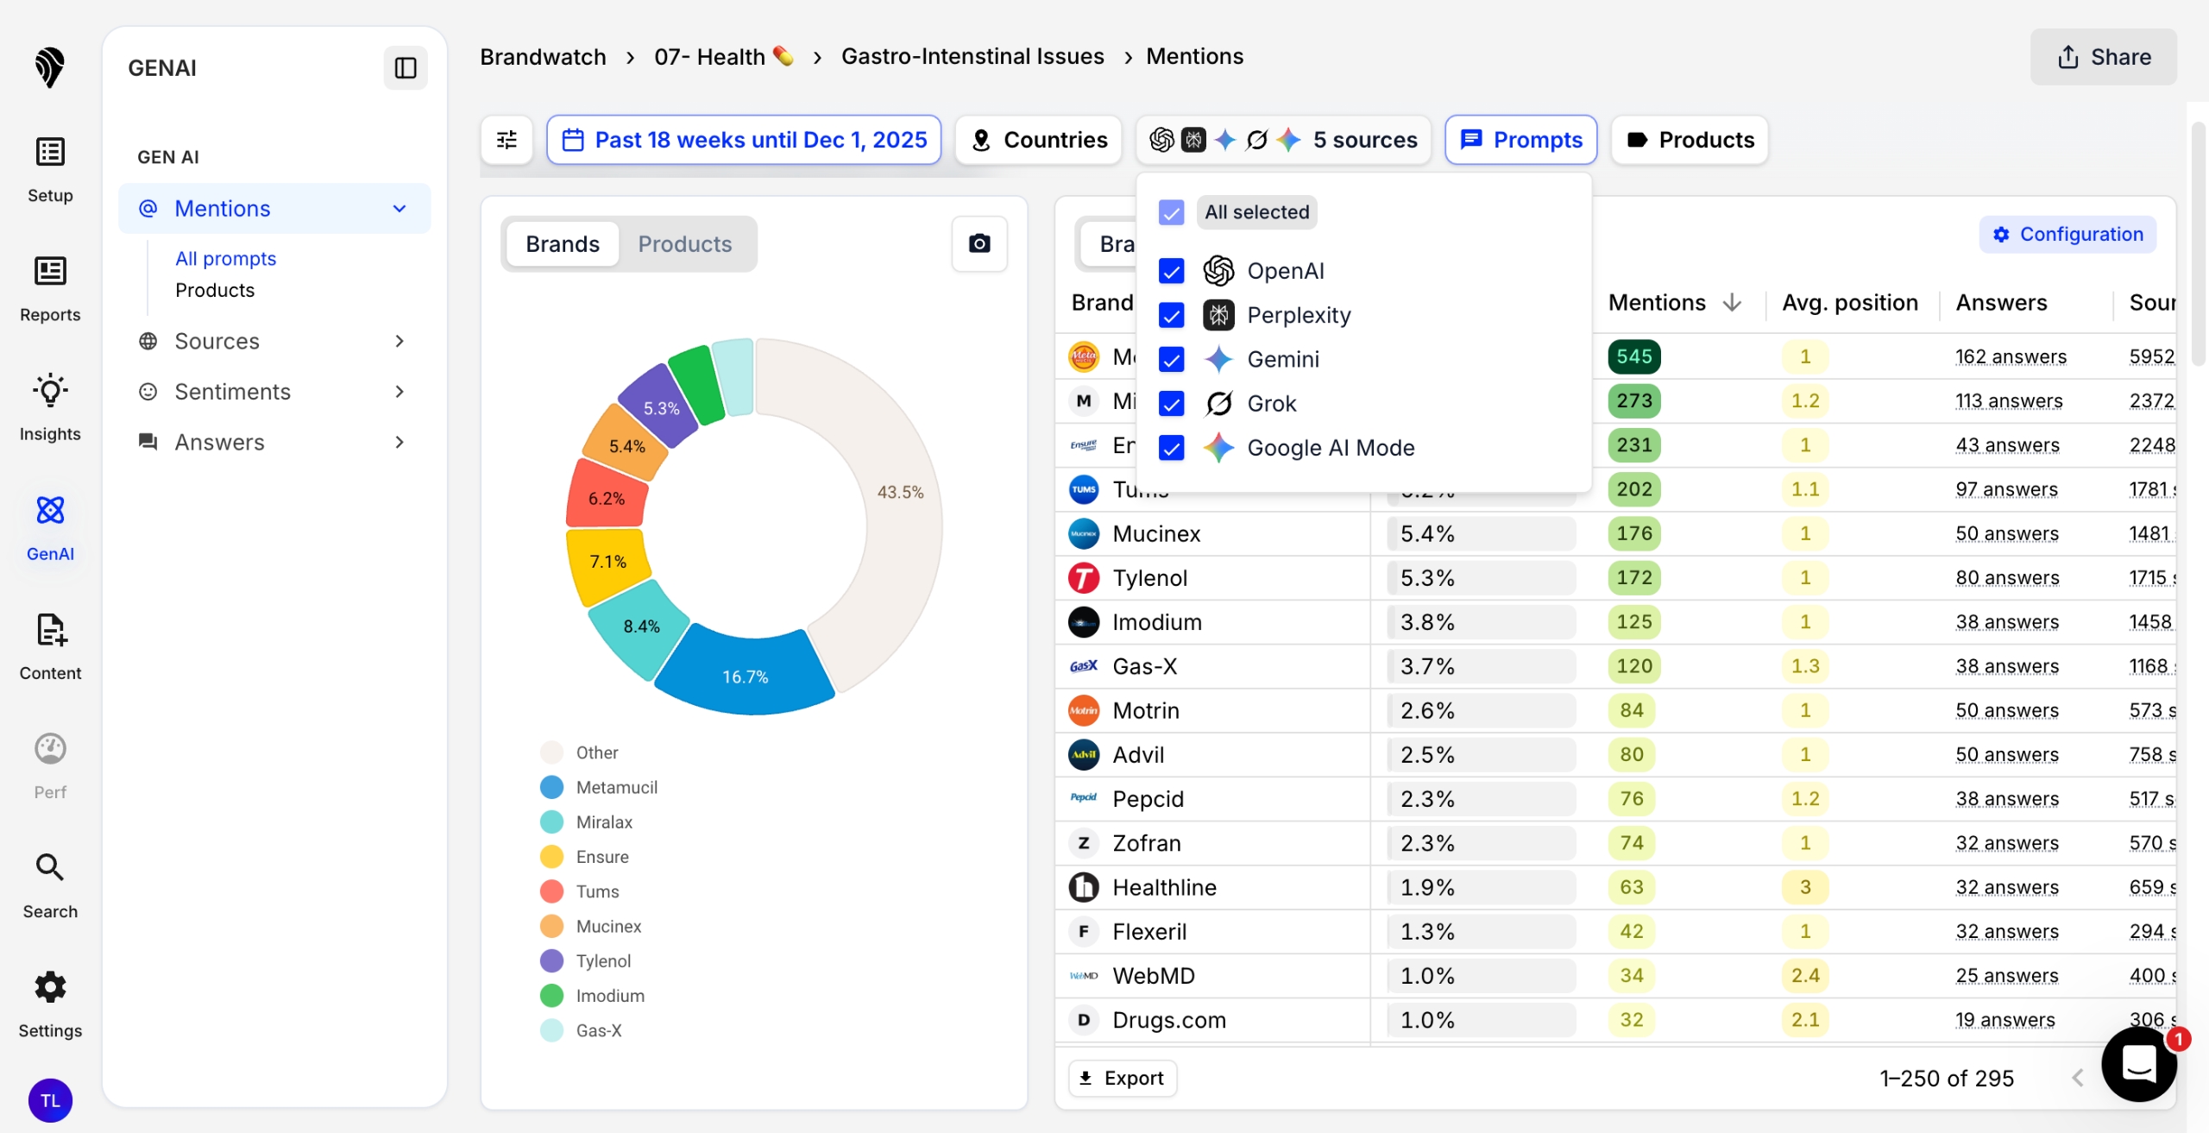
Task: Click the OpenAI logo in sources list
Action: tap(1218, 271)
